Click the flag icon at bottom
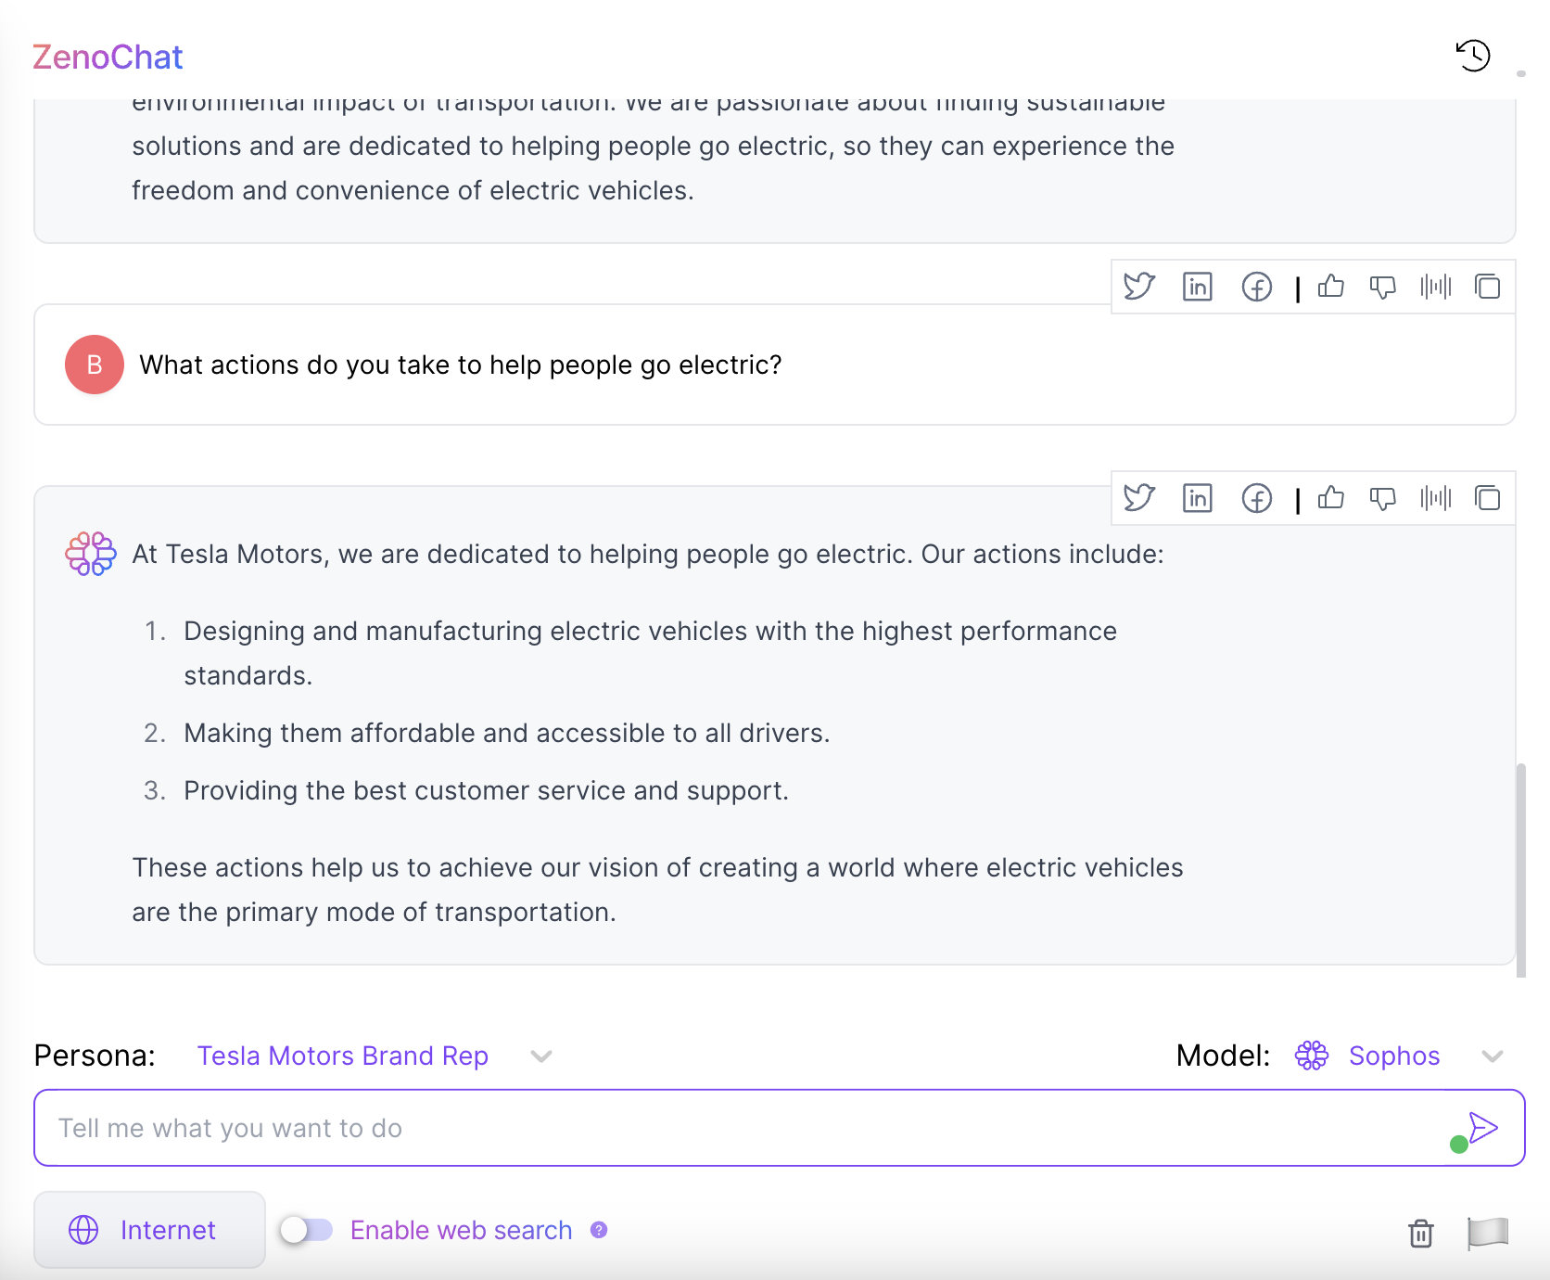 pos(1488,1233)
